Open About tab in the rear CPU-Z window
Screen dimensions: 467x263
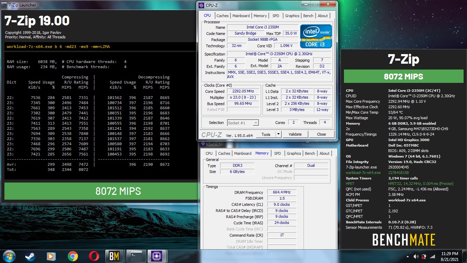[324, 153]
